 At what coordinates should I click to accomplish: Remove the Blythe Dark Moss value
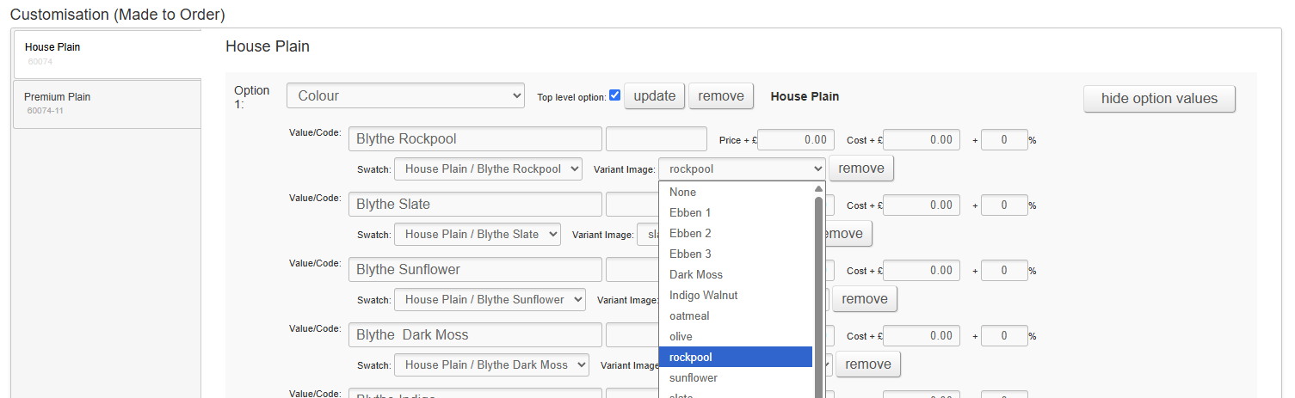click(x=867, y=364)
